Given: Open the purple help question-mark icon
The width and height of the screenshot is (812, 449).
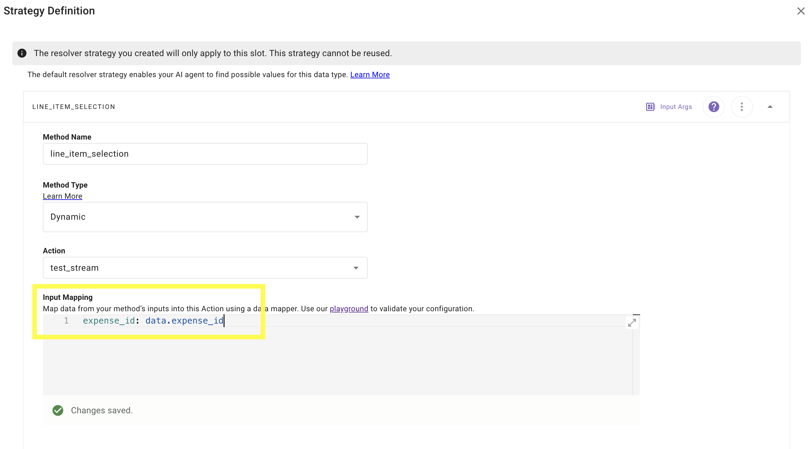Looking at the screenshot, I should [x=713, y=107].
